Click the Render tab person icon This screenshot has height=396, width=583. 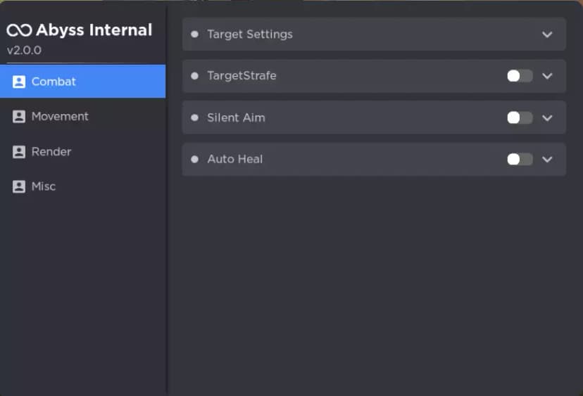click(x=19, y=152)
